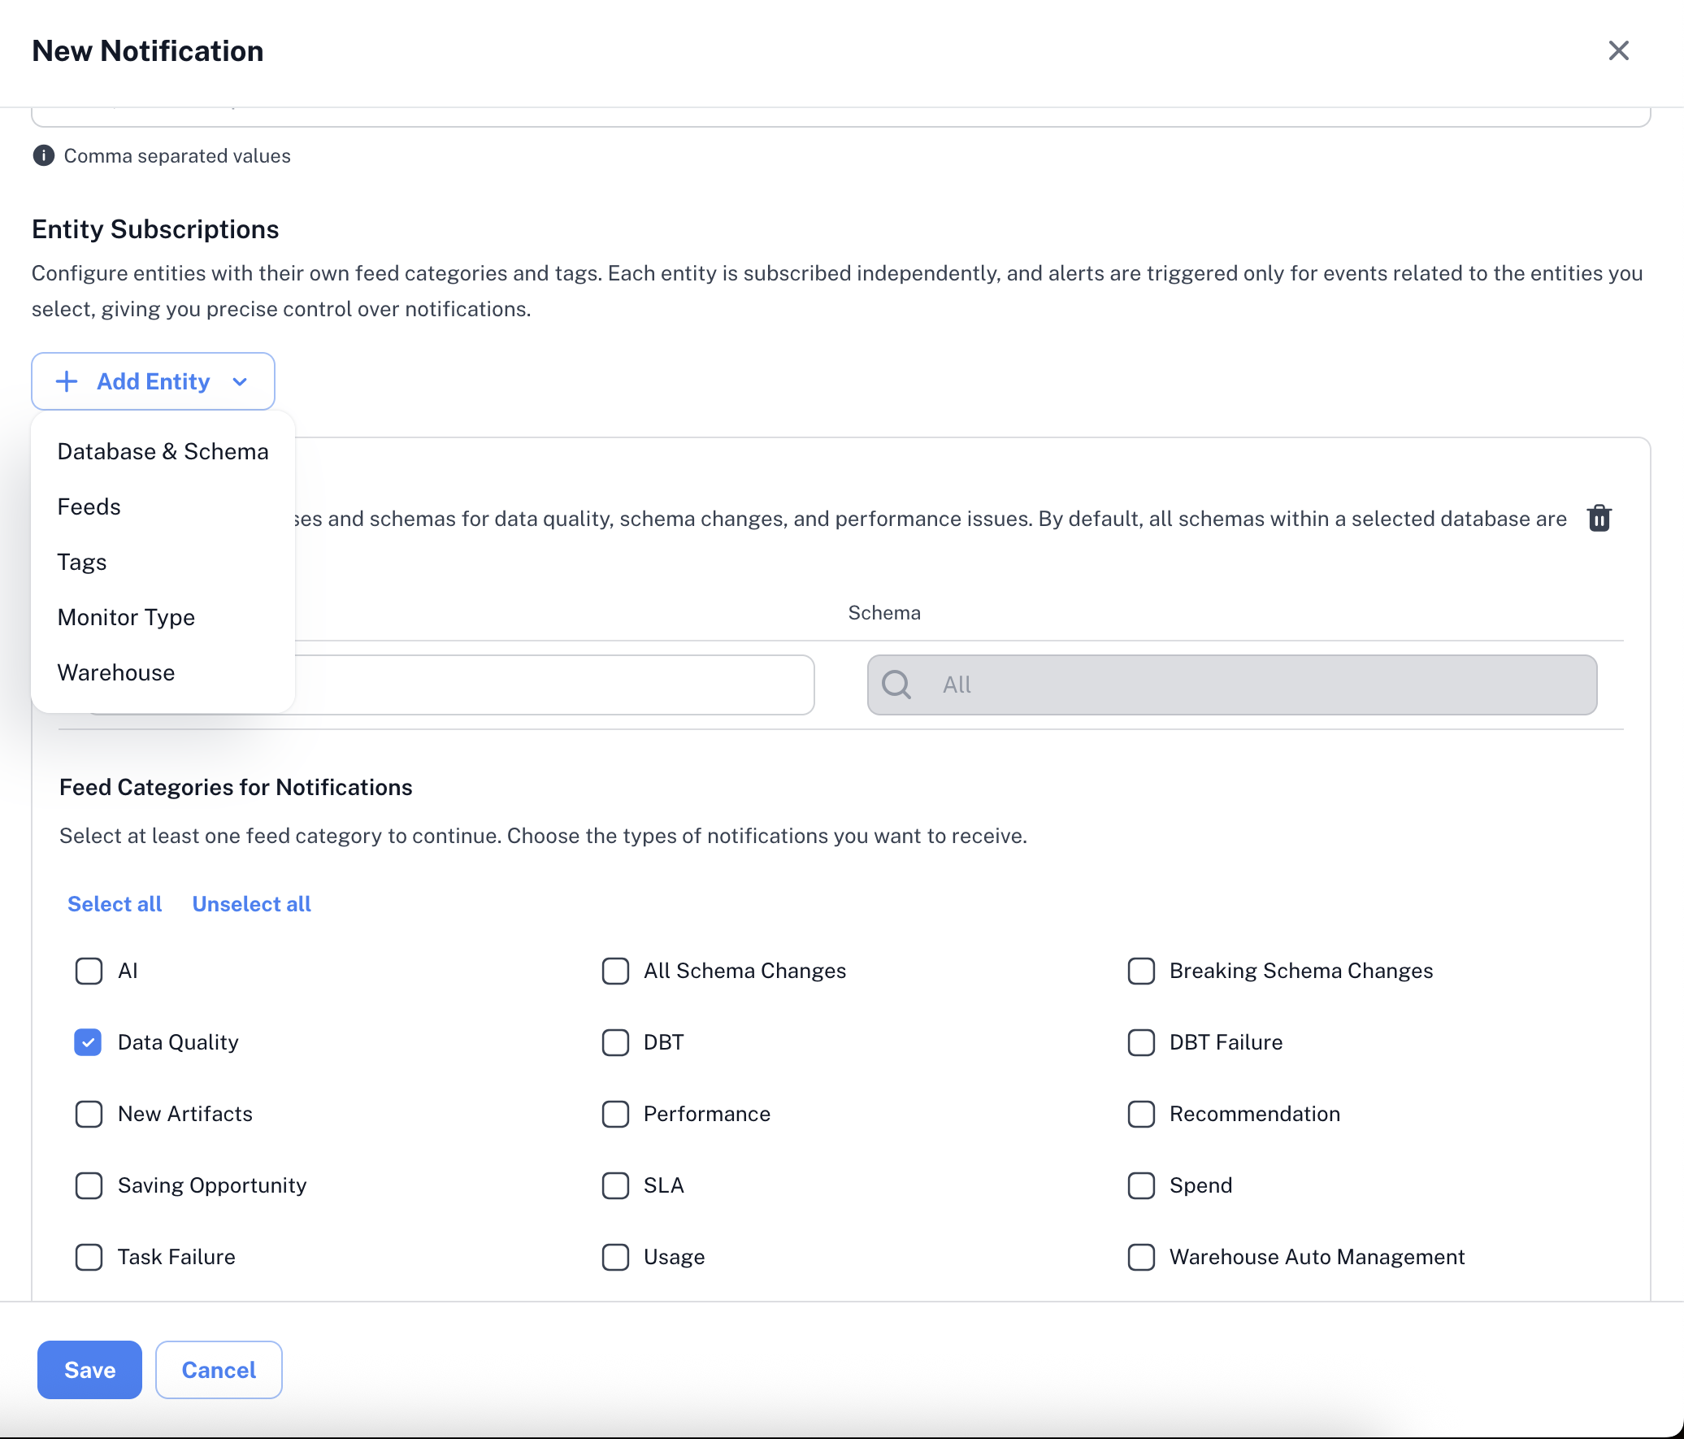This screenshot has height=1439, width=1684.
Task: Click the info icon beside Comma separated values
Action: [43, 155]
